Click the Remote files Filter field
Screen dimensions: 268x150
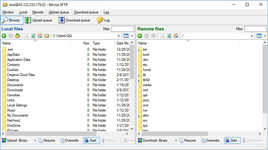click(x=255, y=29)
